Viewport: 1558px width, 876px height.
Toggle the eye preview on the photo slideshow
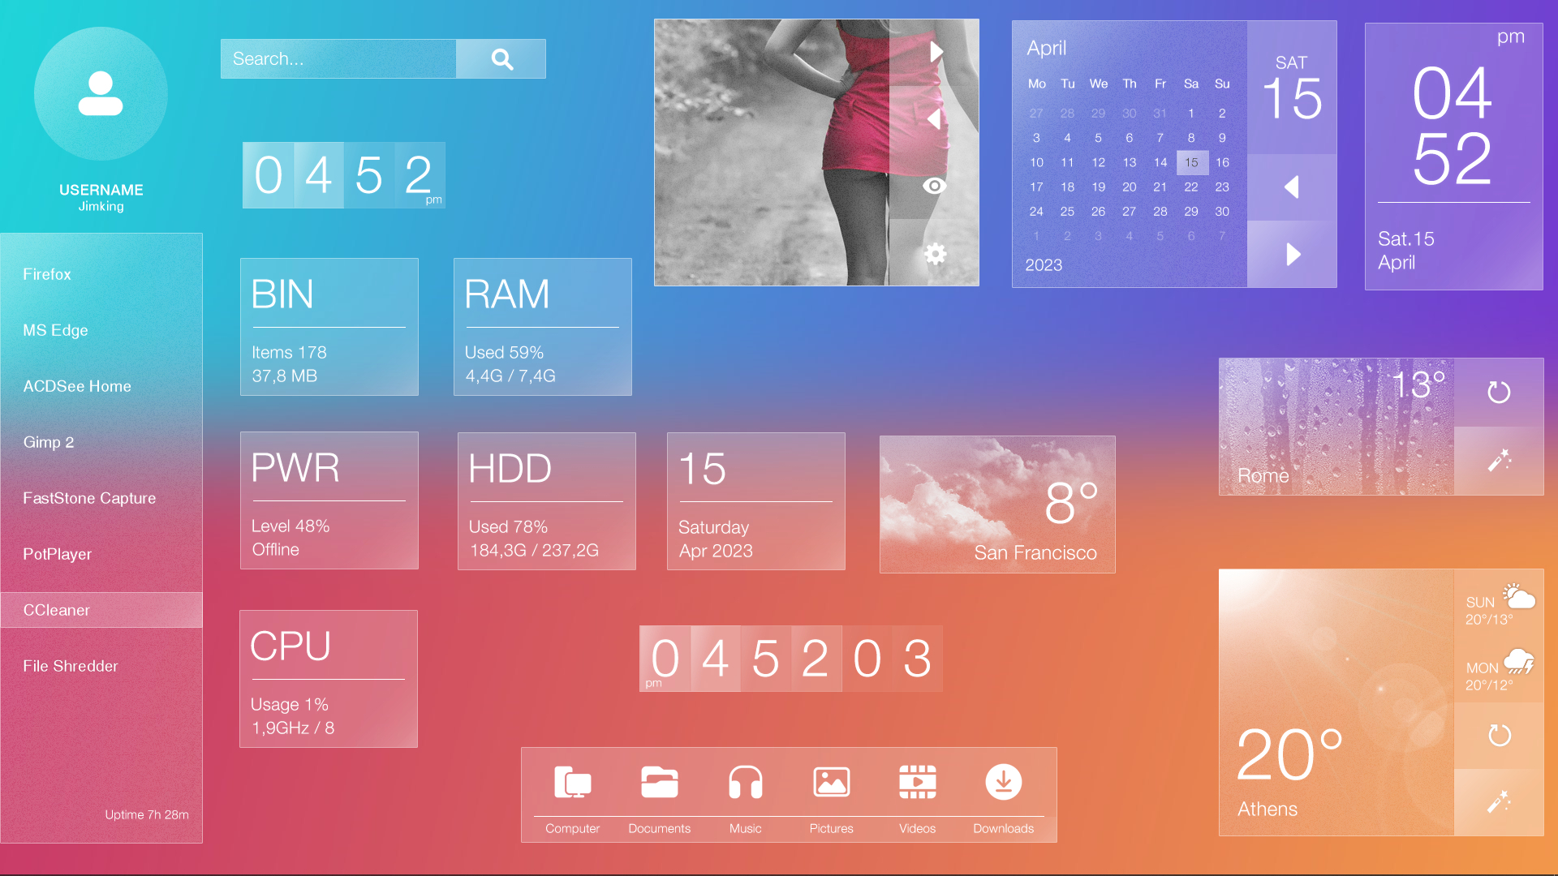(935, 186)
